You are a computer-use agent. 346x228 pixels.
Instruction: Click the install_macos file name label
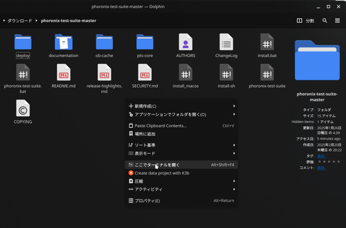point(186,86)
